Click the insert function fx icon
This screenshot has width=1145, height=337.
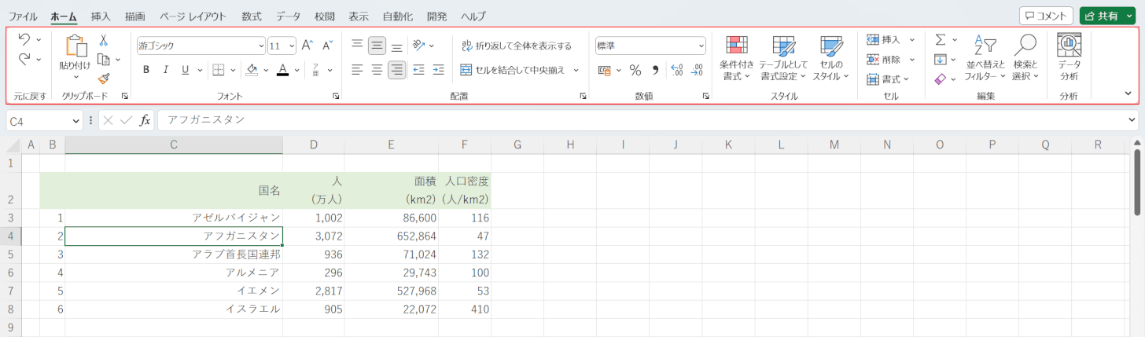145,120
